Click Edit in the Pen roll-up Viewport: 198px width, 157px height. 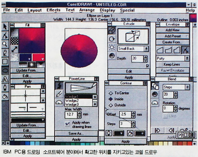point(28,131)
